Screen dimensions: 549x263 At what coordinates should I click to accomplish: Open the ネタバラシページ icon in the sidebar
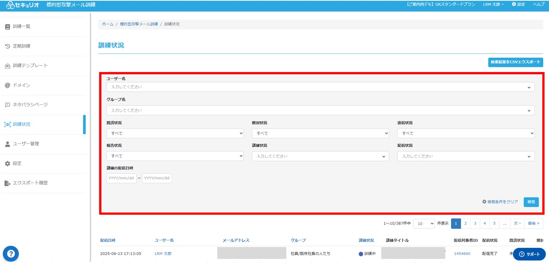7,105
